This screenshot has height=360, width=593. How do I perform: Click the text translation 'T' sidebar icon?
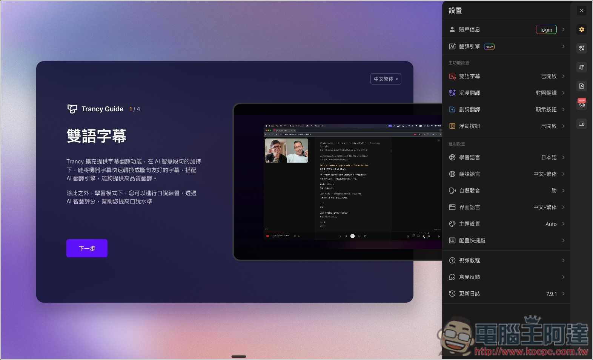coord(582,67)
